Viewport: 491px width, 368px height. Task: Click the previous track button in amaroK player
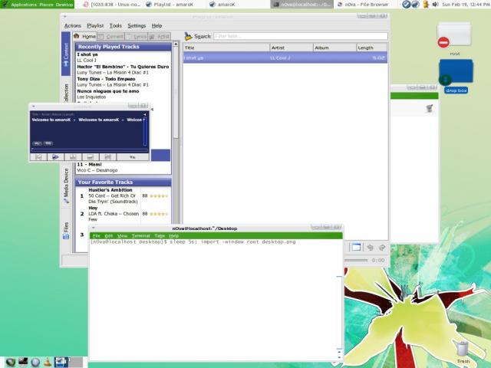tap(39, 156)
